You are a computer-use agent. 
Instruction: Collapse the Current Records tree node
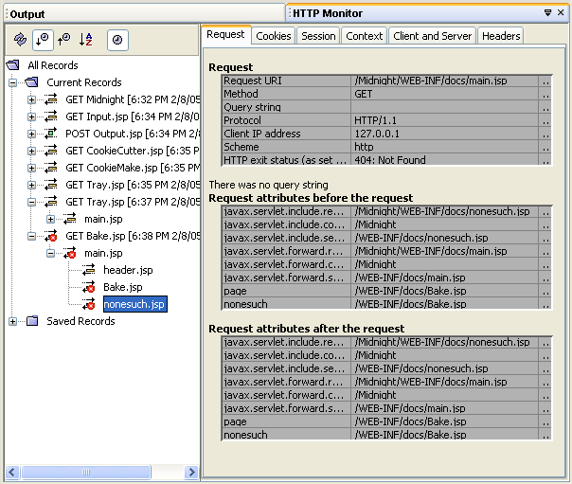pos(12,82)
